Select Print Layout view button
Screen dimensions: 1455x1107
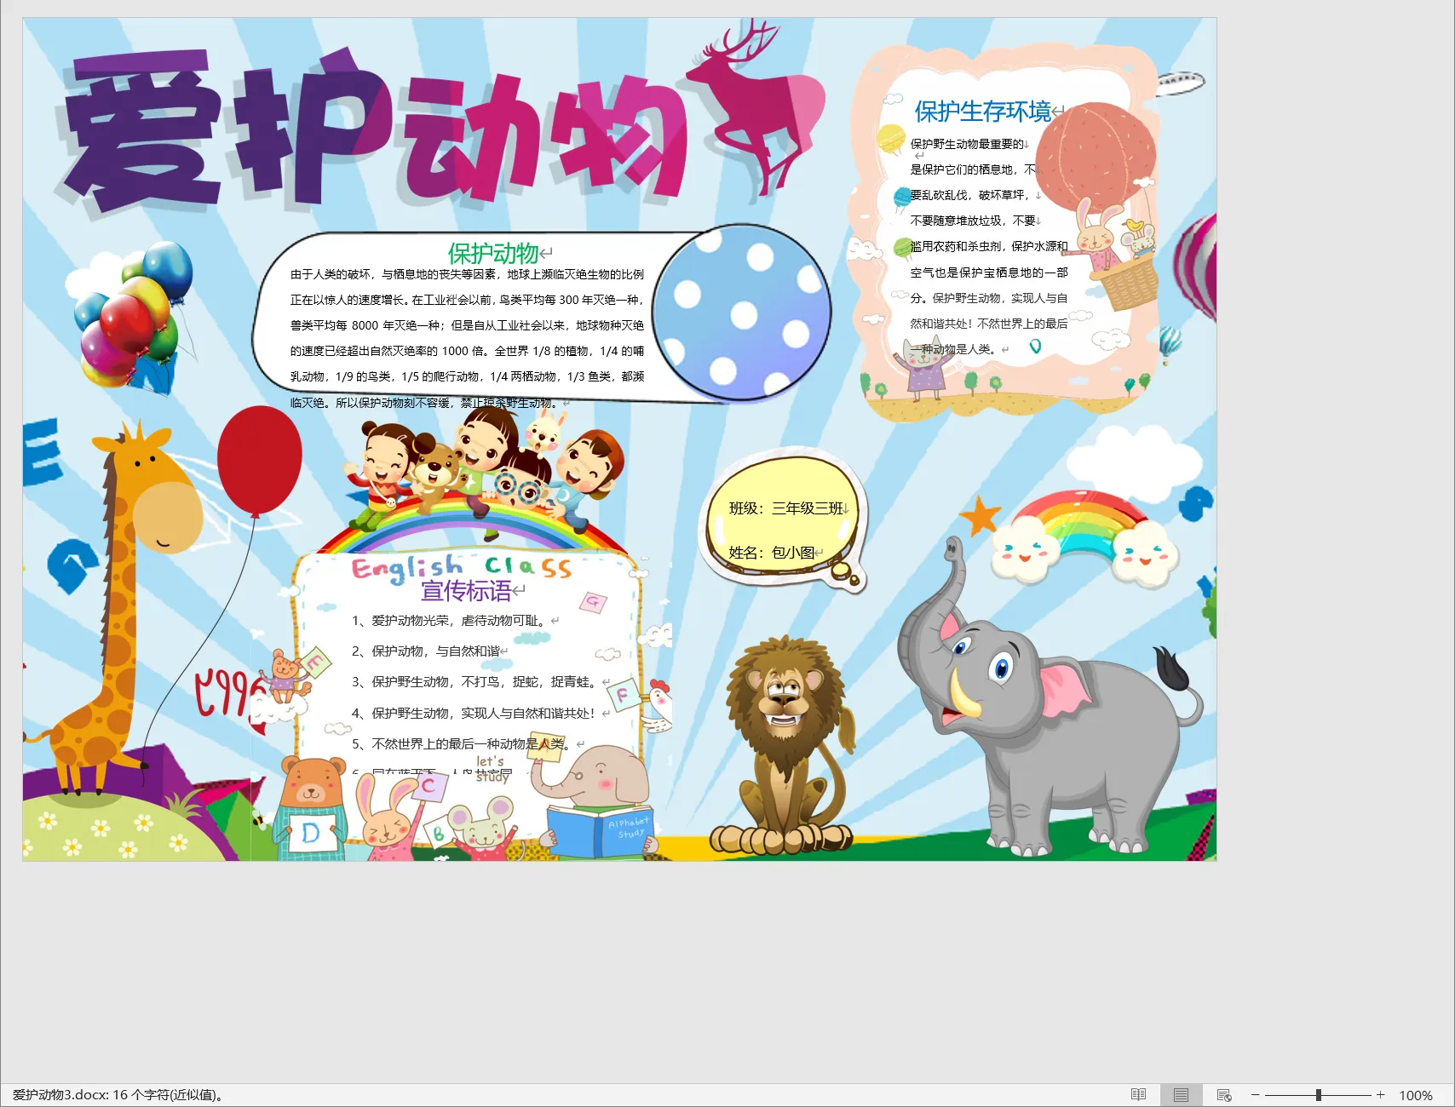click(x=1181, y=1095)
